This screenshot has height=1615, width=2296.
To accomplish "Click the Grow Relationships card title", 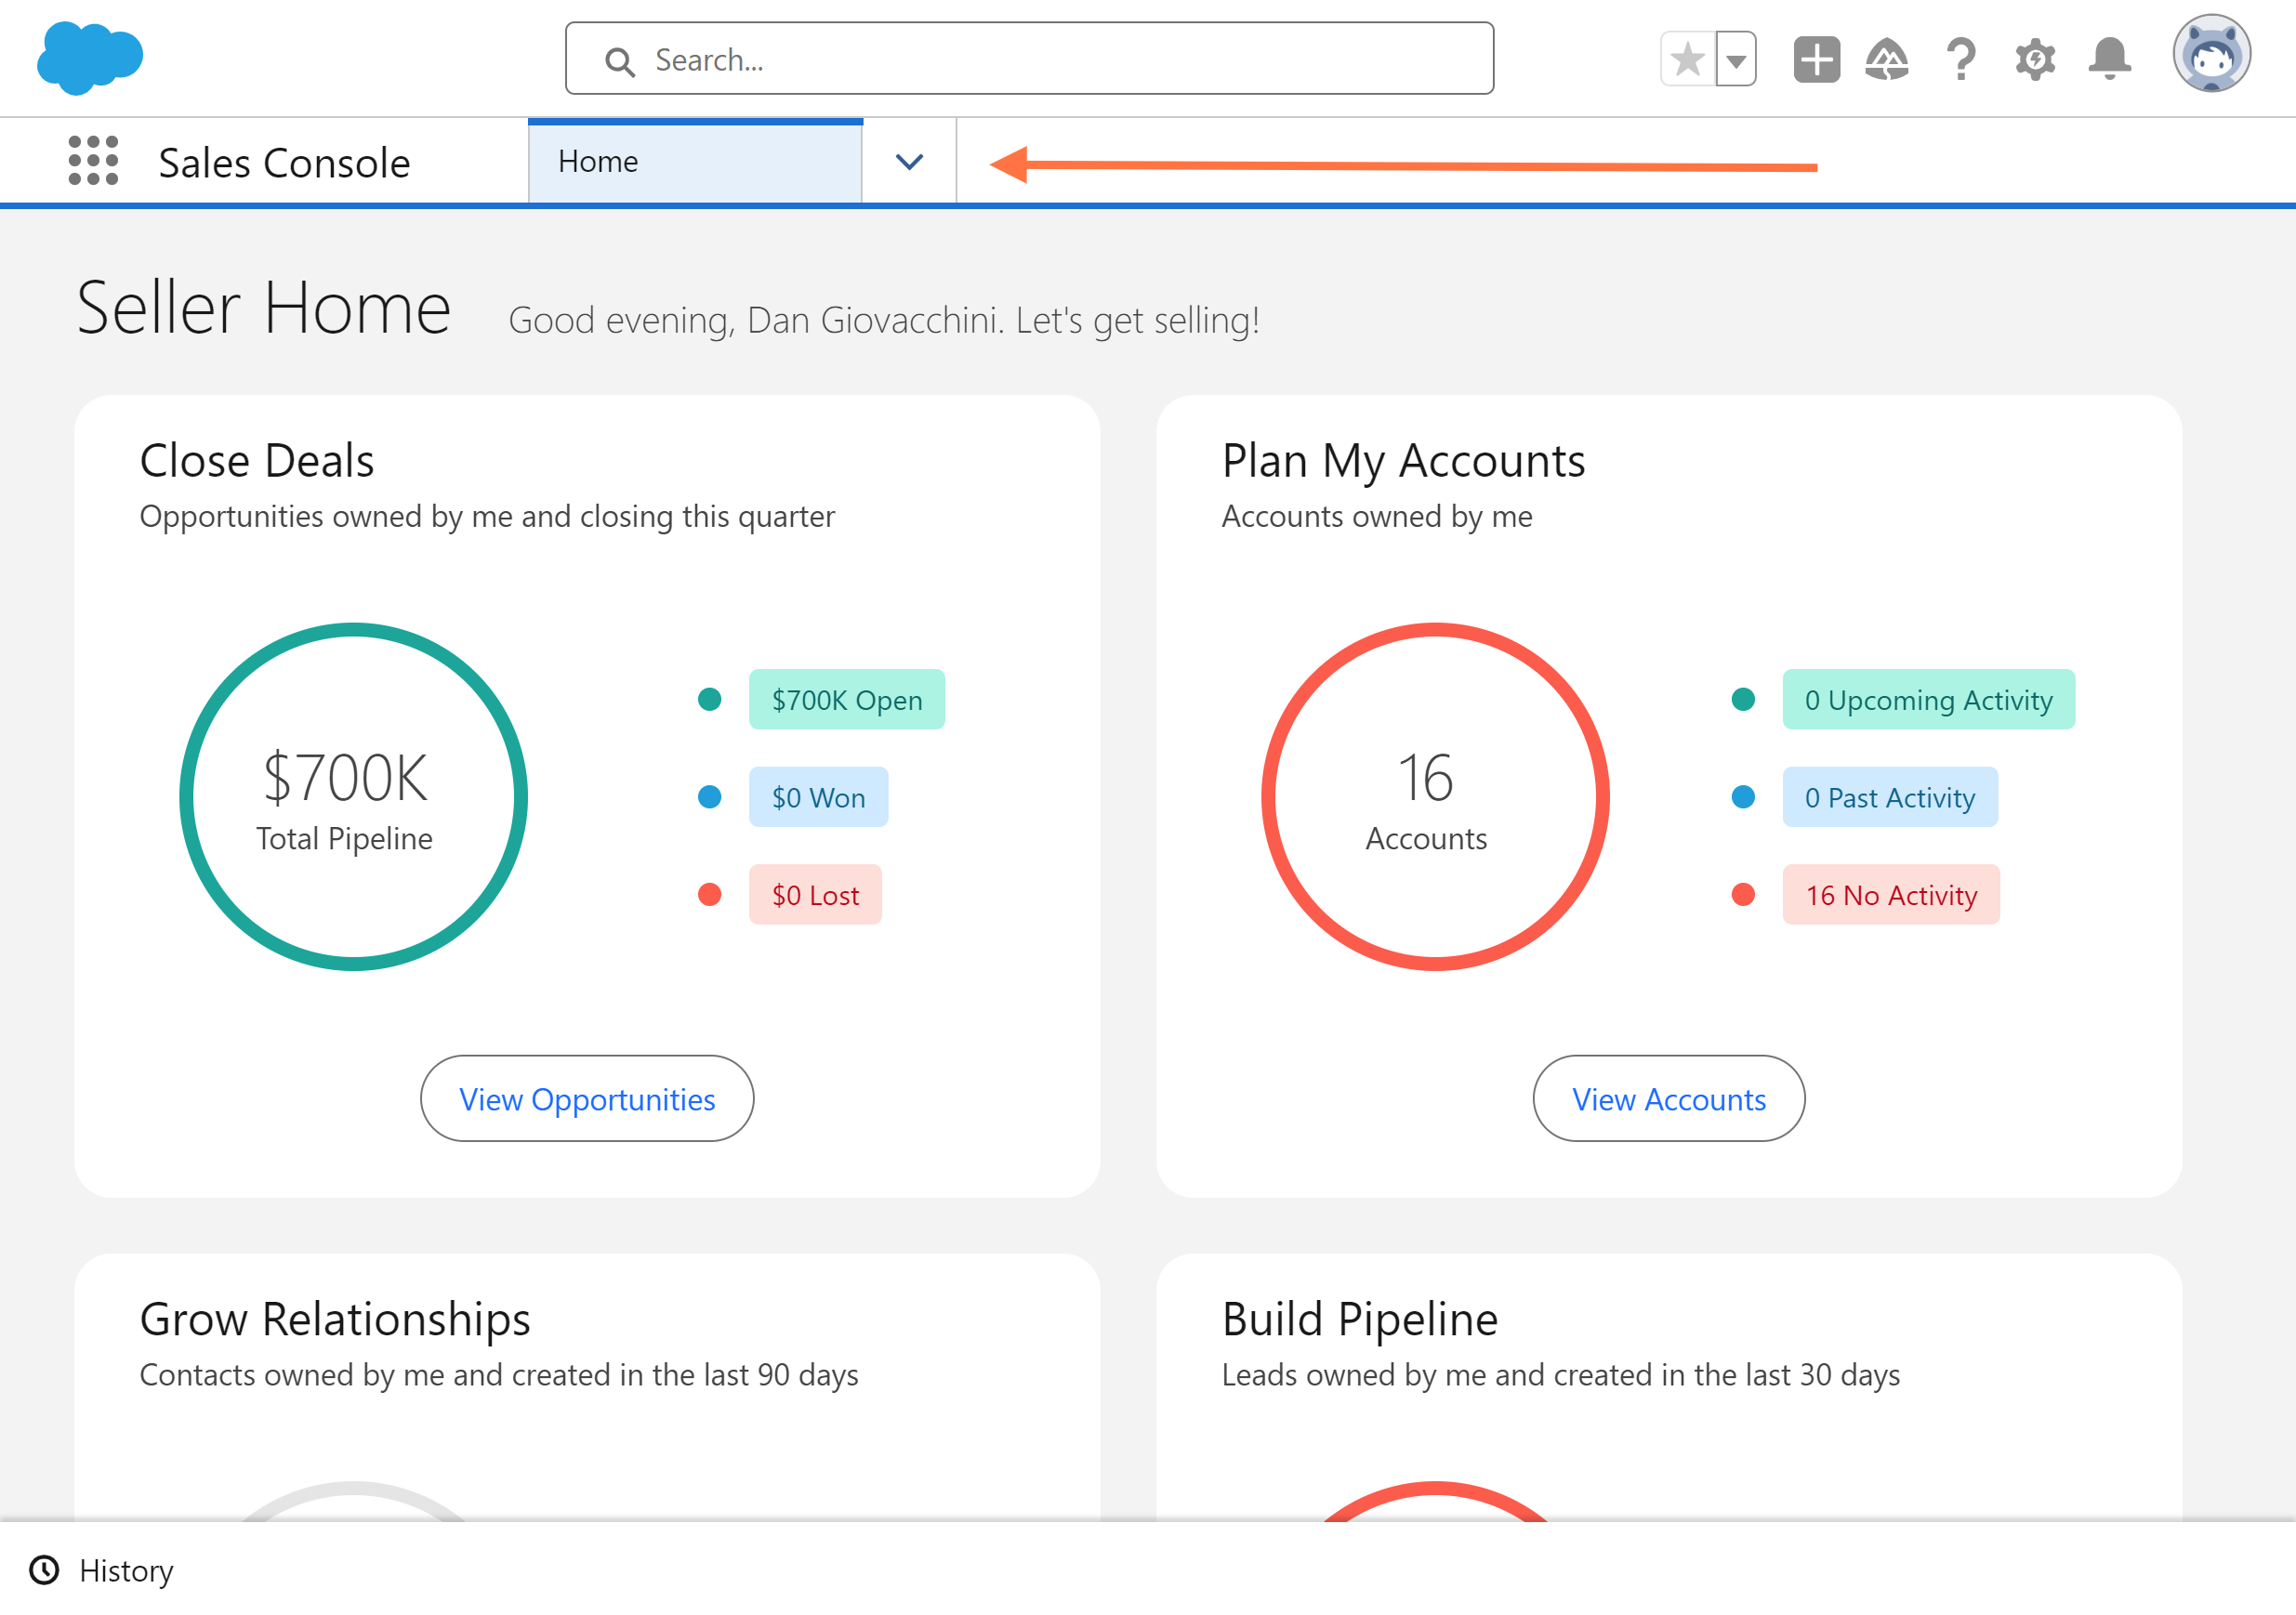I will tap(335, 1320).
